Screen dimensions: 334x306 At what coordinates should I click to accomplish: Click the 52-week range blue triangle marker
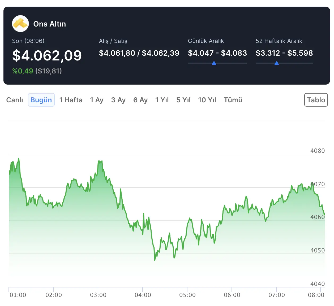click(x=277, y=63)
